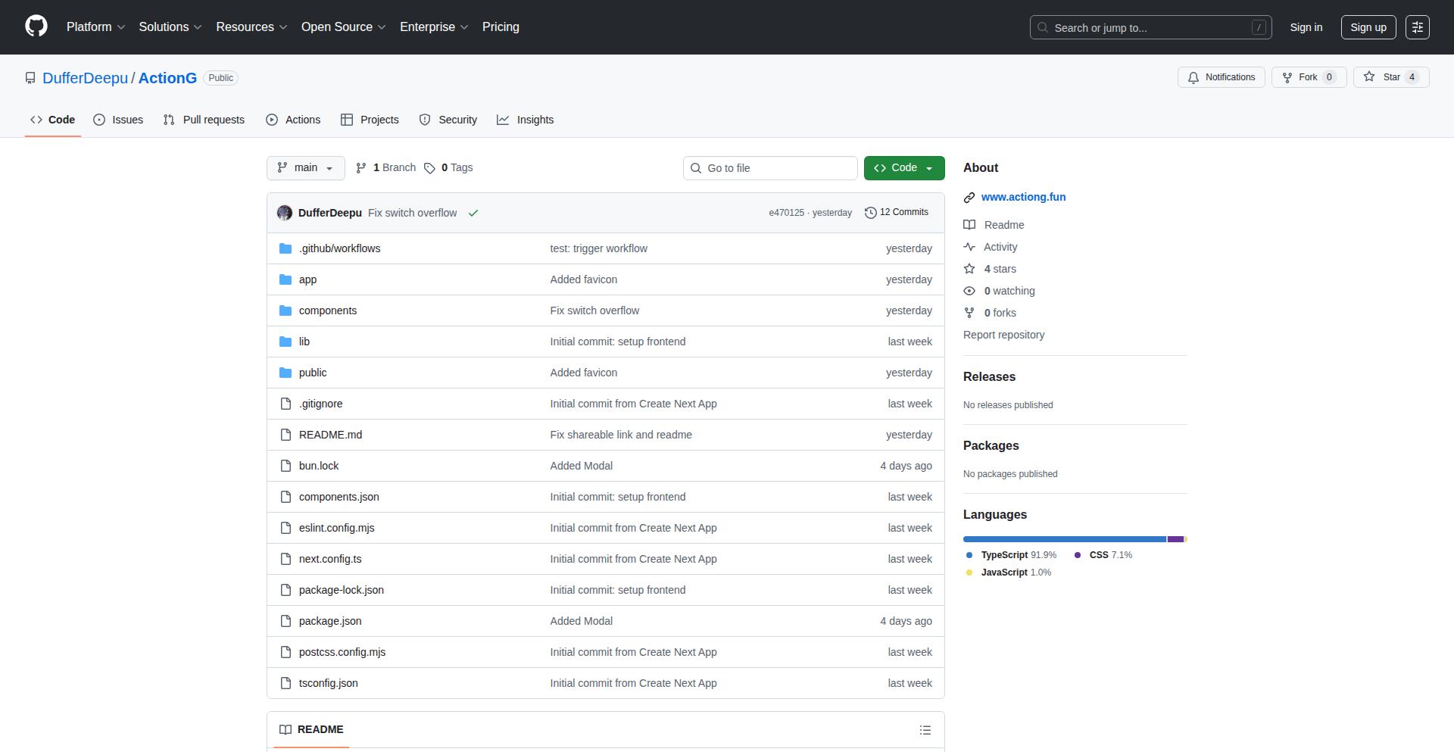Viewport: 1454px width, 752px height.
Task: Click inside the Go to file search box
Action: point(770,167)
